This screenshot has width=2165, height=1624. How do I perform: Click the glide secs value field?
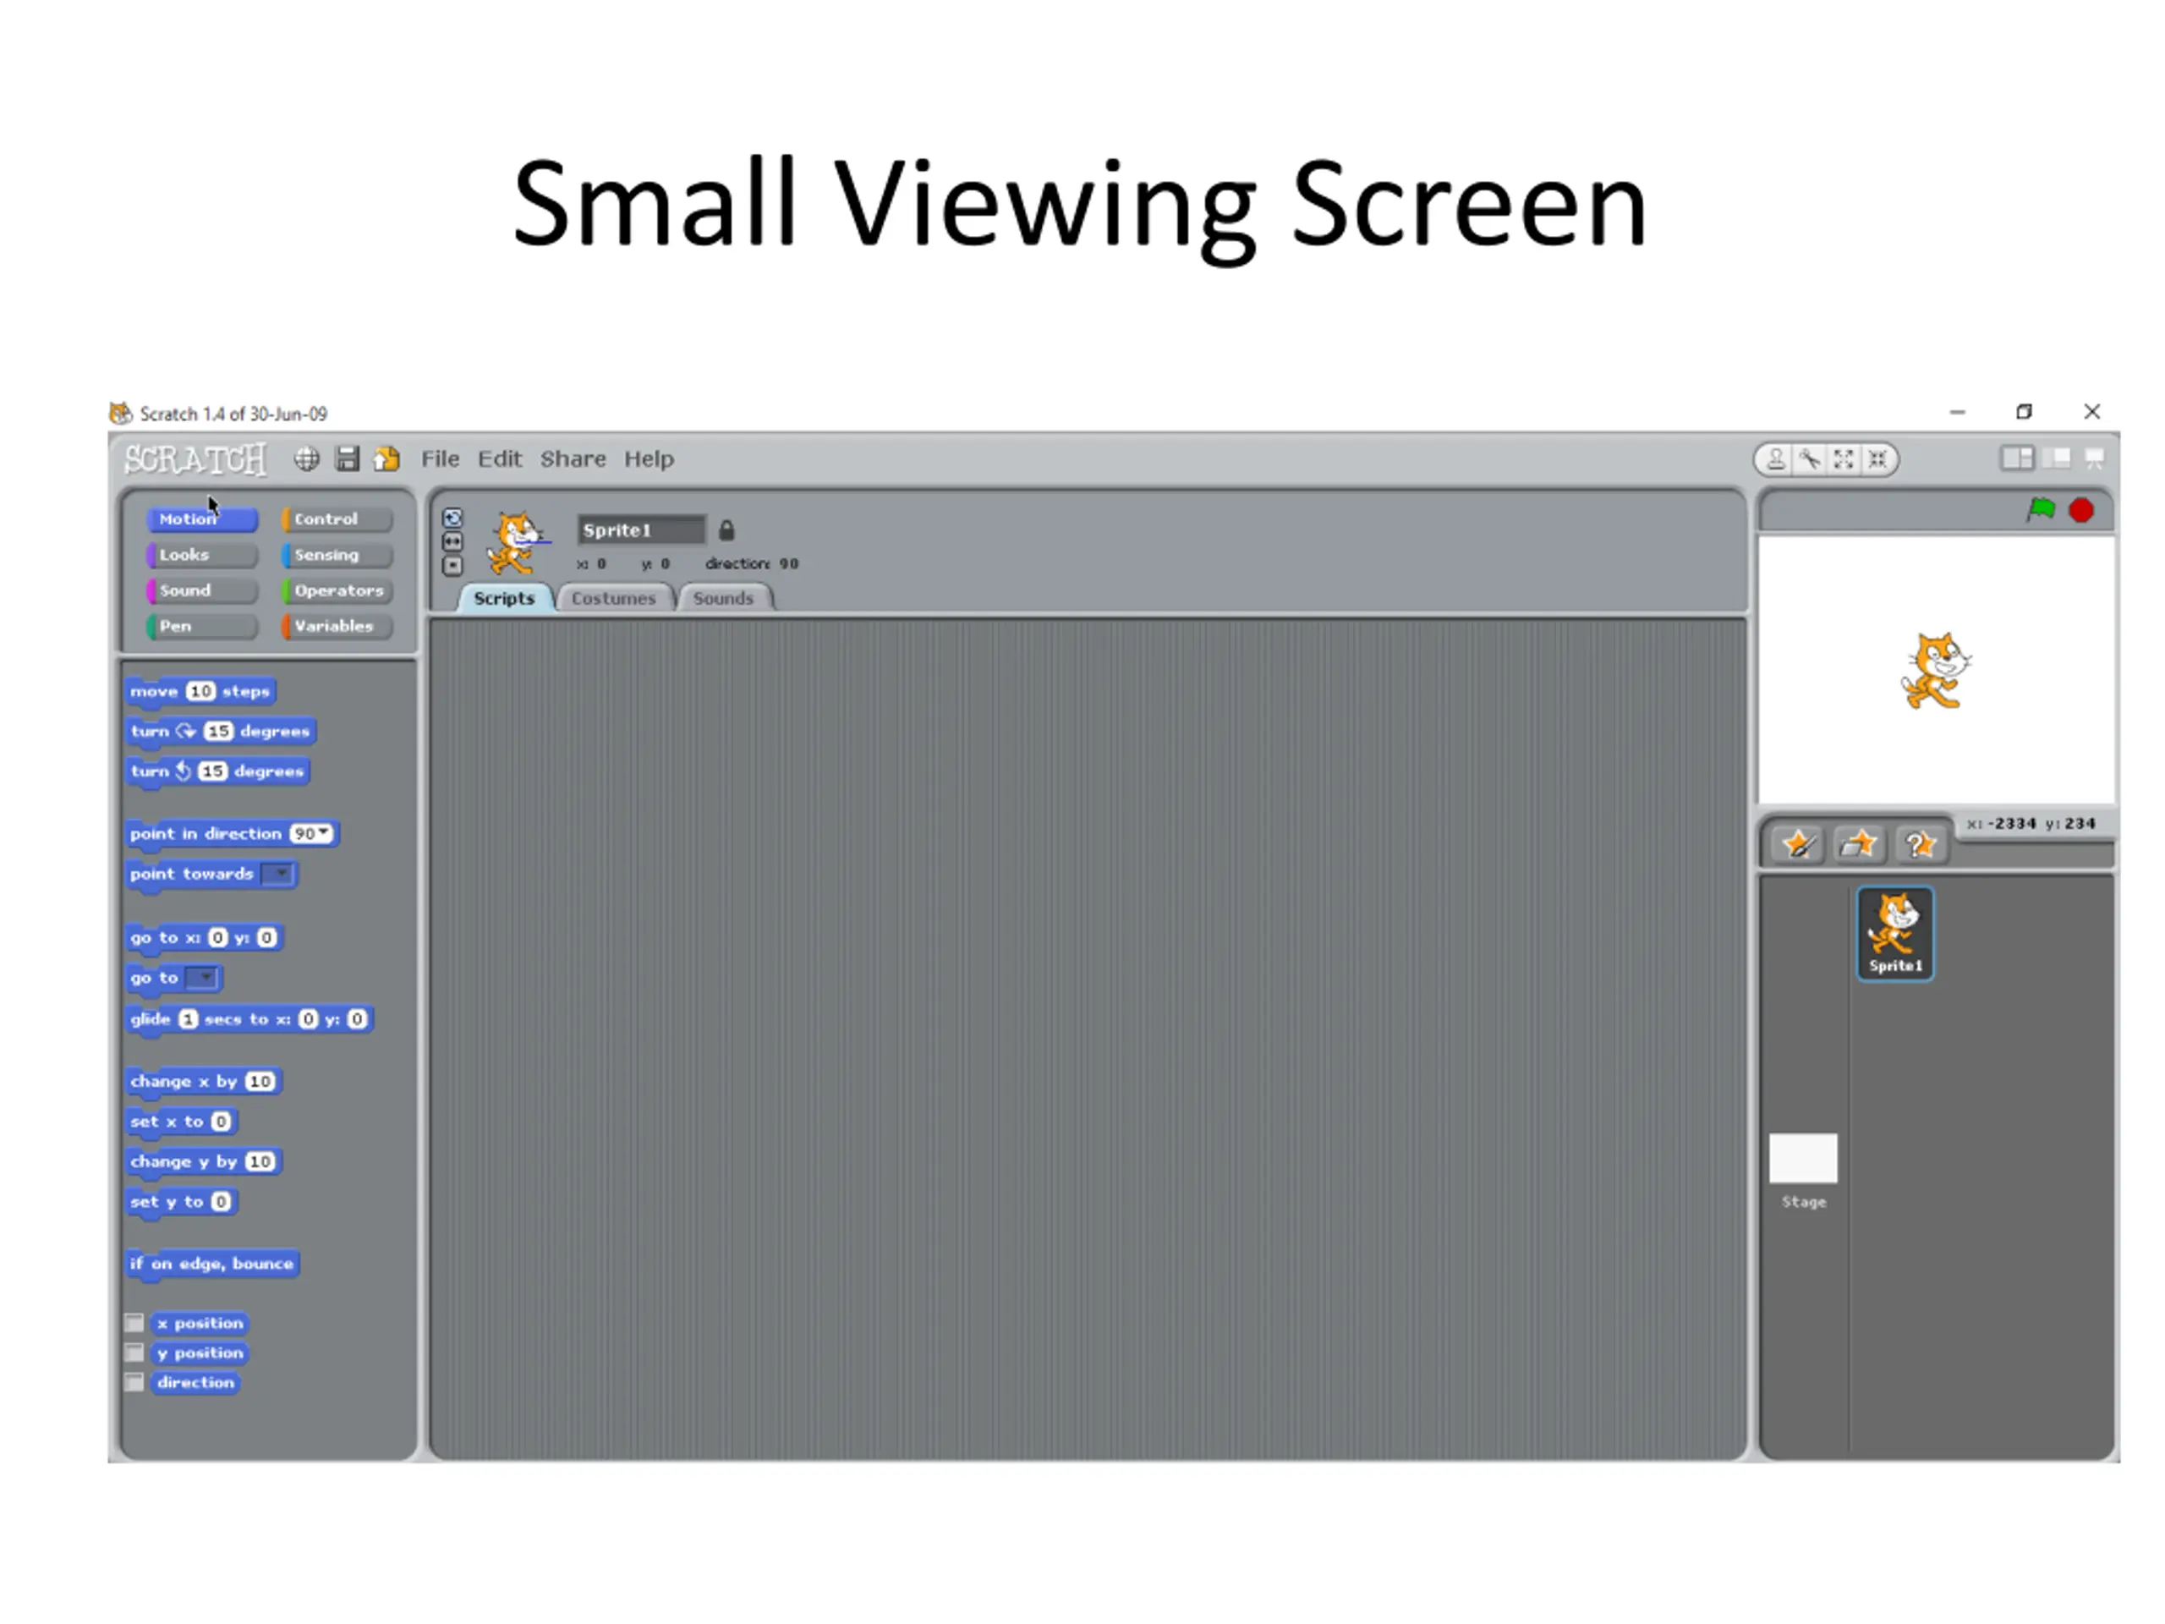tap(188, 1019)
